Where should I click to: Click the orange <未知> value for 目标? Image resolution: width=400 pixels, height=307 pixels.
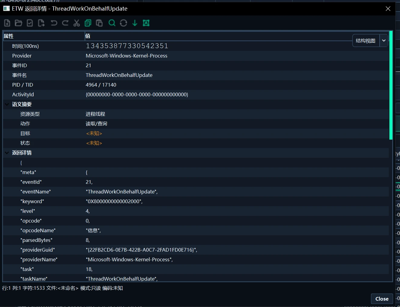94,133
